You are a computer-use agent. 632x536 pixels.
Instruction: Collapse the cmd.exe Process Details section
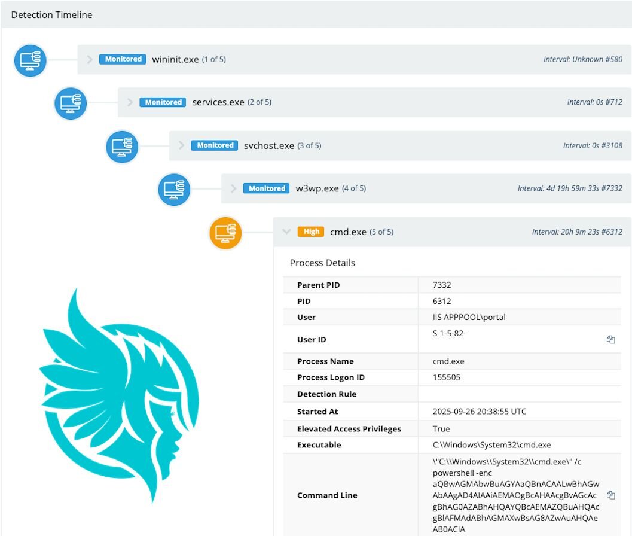click(x=286, y=232)
